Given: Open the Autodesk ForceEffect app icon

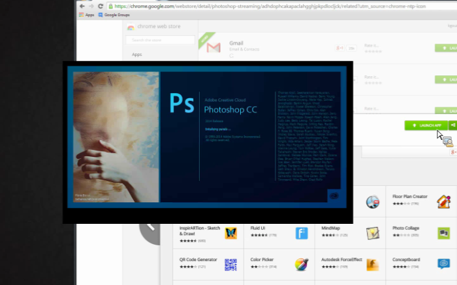Looking at the screenshot, I should (372, 264).
